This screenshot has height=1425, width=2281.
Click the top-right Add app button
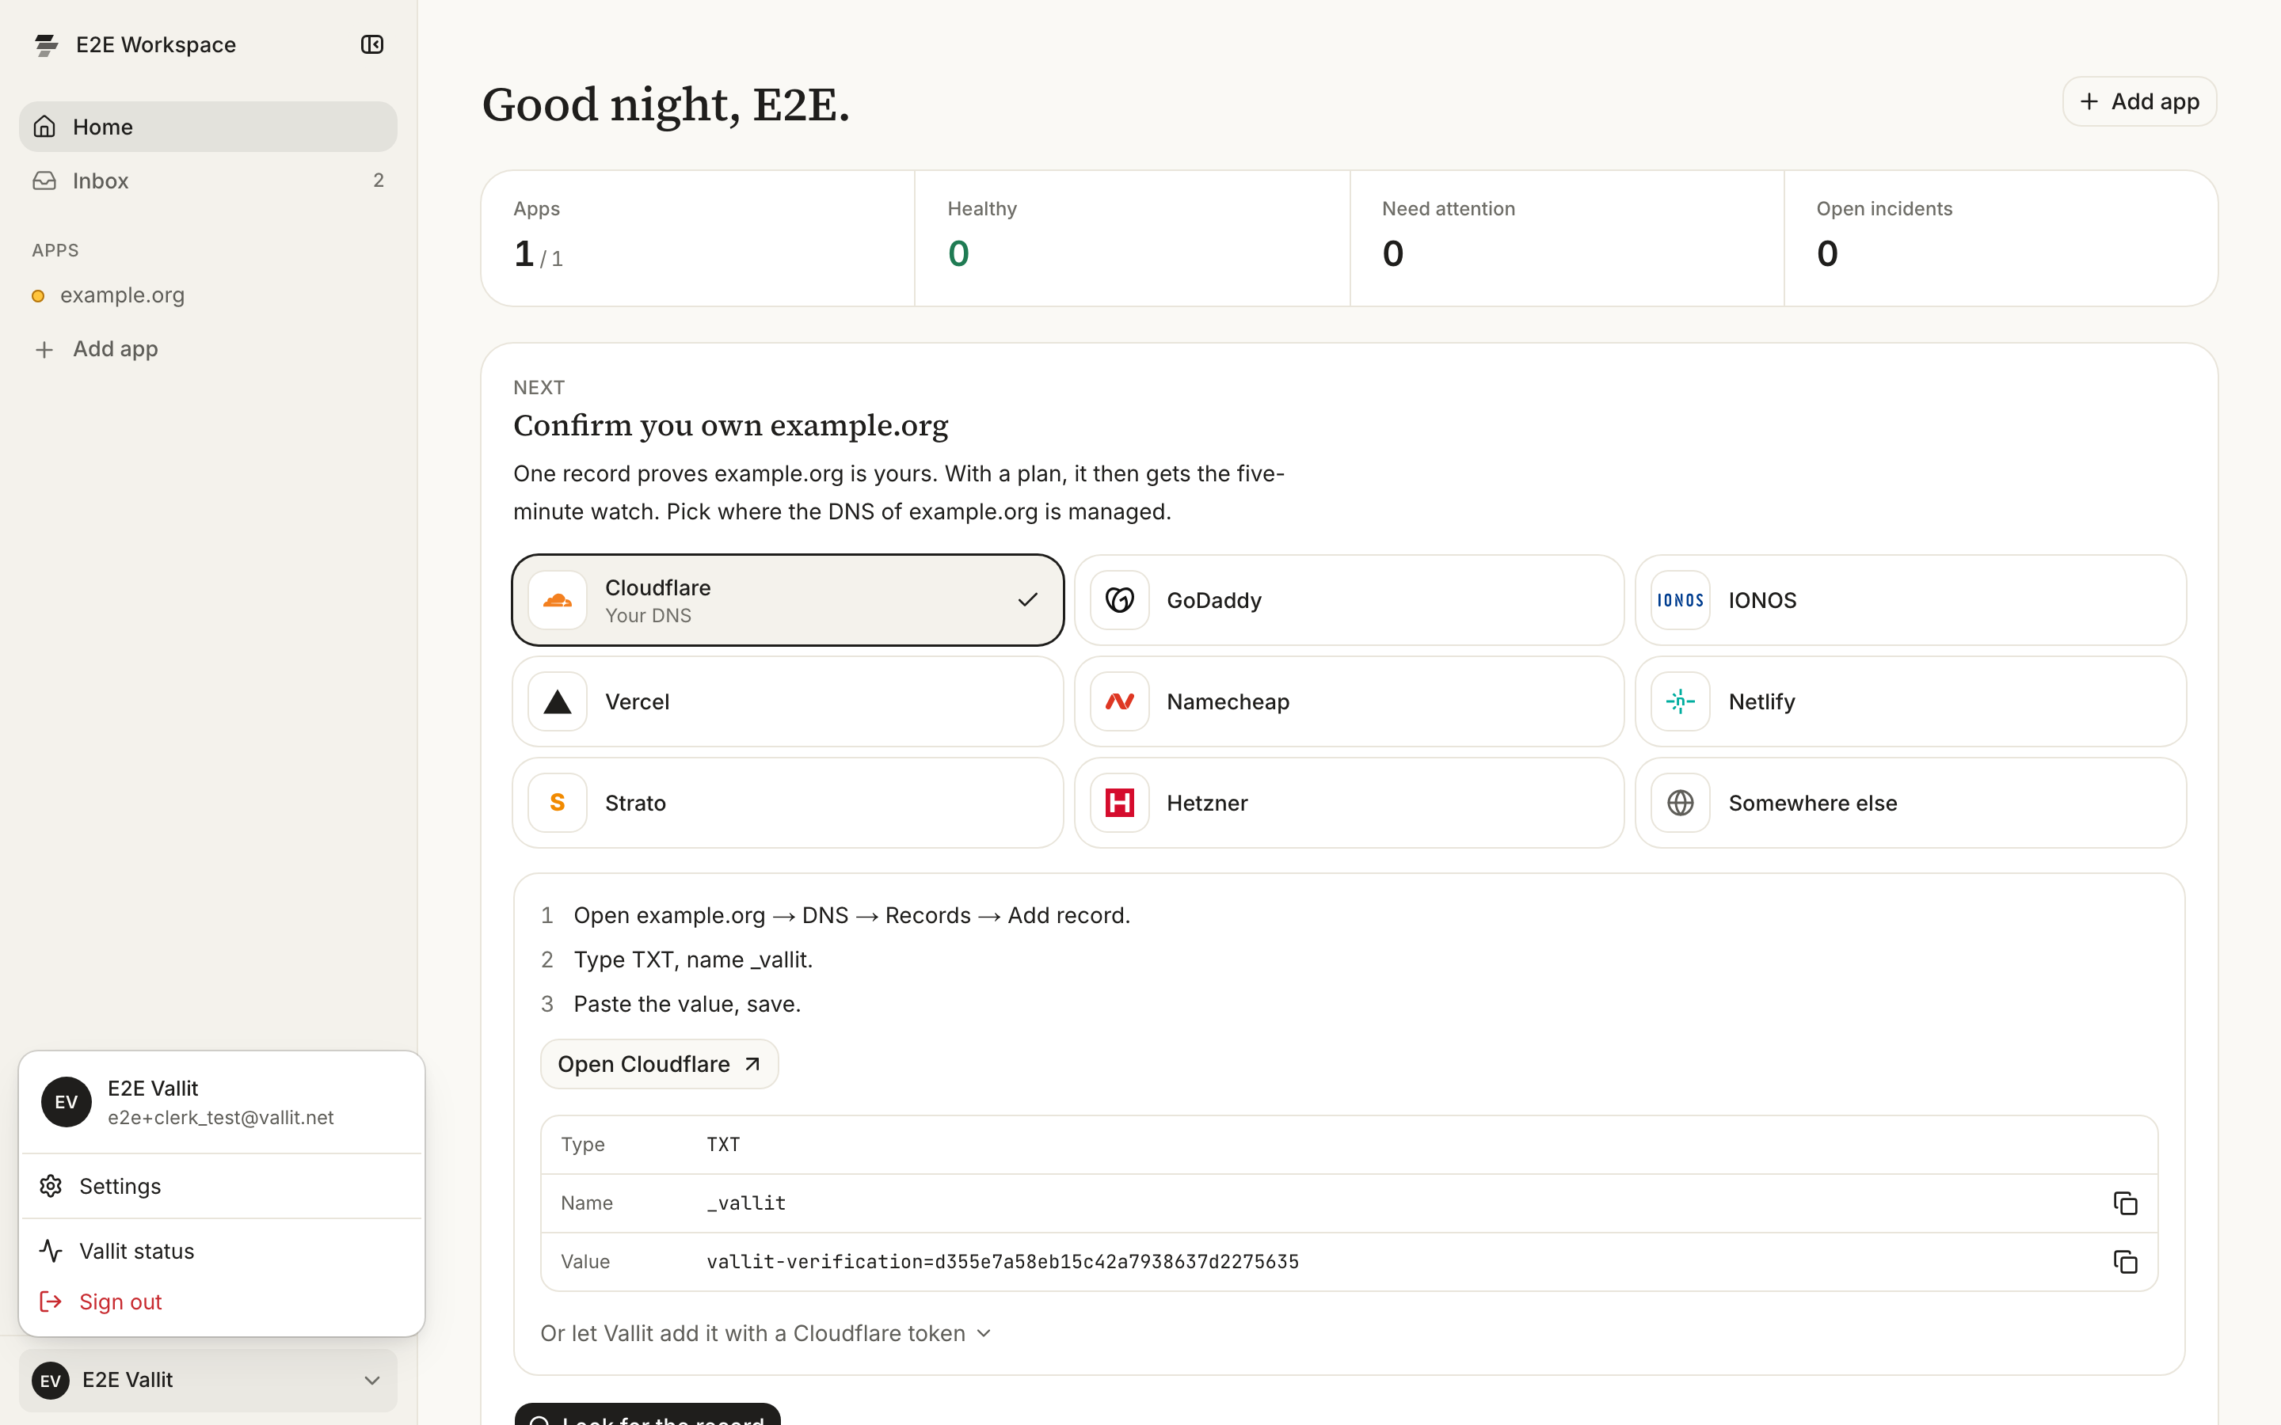pyautogui.click(x=2138, y=101)
